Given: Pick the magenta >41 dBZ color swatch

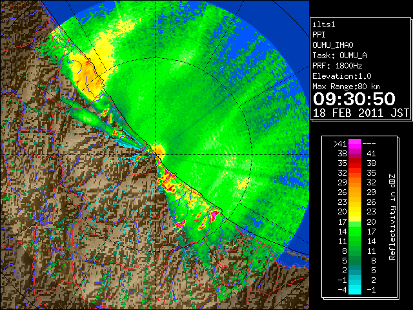Looking at the screenshot, I should point(355,144).
